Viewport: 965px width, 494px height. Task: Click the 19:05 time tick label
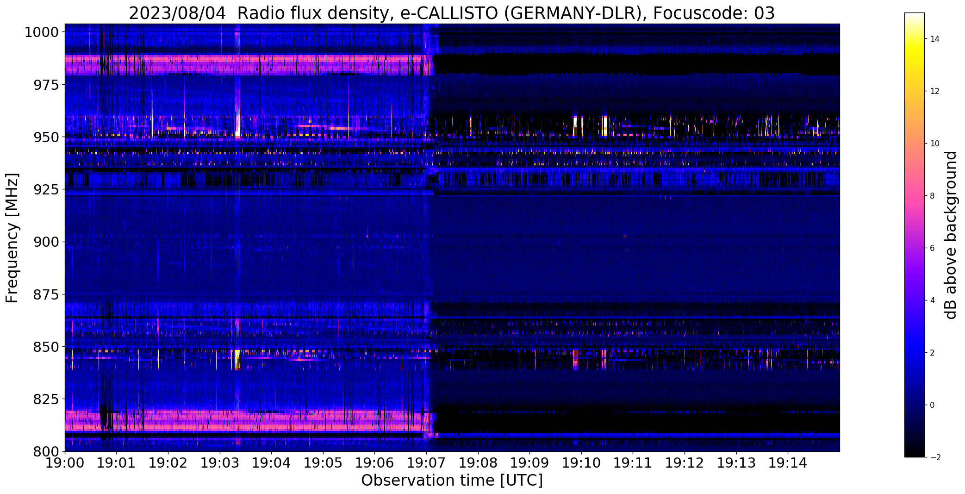[x=323, y=463]
